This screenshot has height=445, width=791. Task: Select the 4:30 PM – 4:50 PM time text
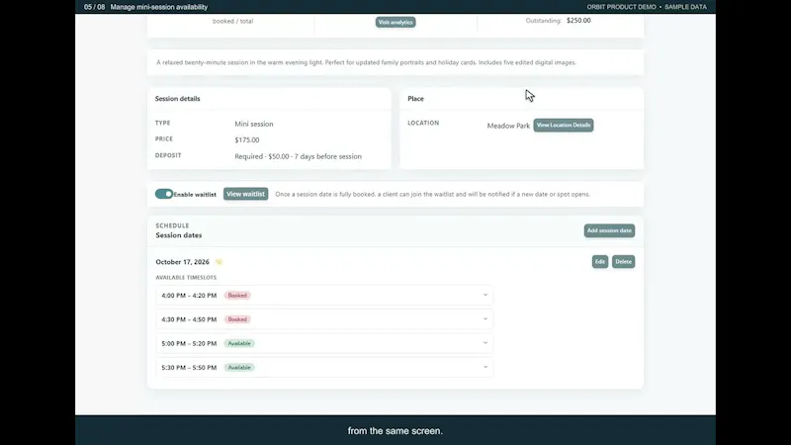pyautogui.click(x=189, y=319)
